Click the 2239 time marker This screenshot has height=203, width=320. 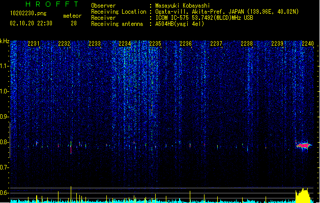click(277, 44)
